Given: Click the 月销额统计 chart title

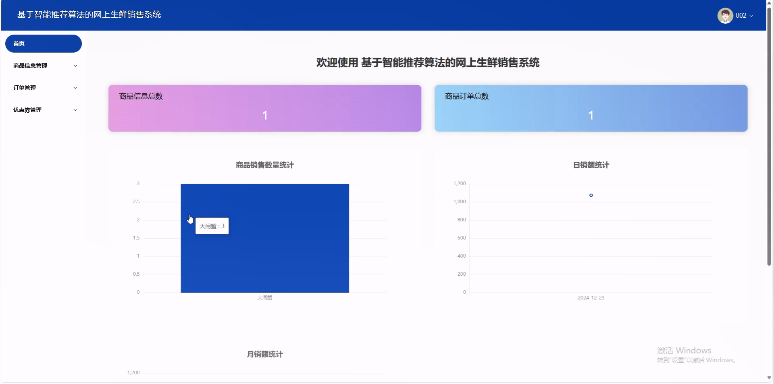Looking at the screenshot, I should 265,354.
